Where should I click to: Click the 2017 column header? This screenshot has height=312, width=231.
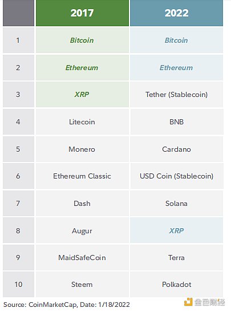point(82,13)
